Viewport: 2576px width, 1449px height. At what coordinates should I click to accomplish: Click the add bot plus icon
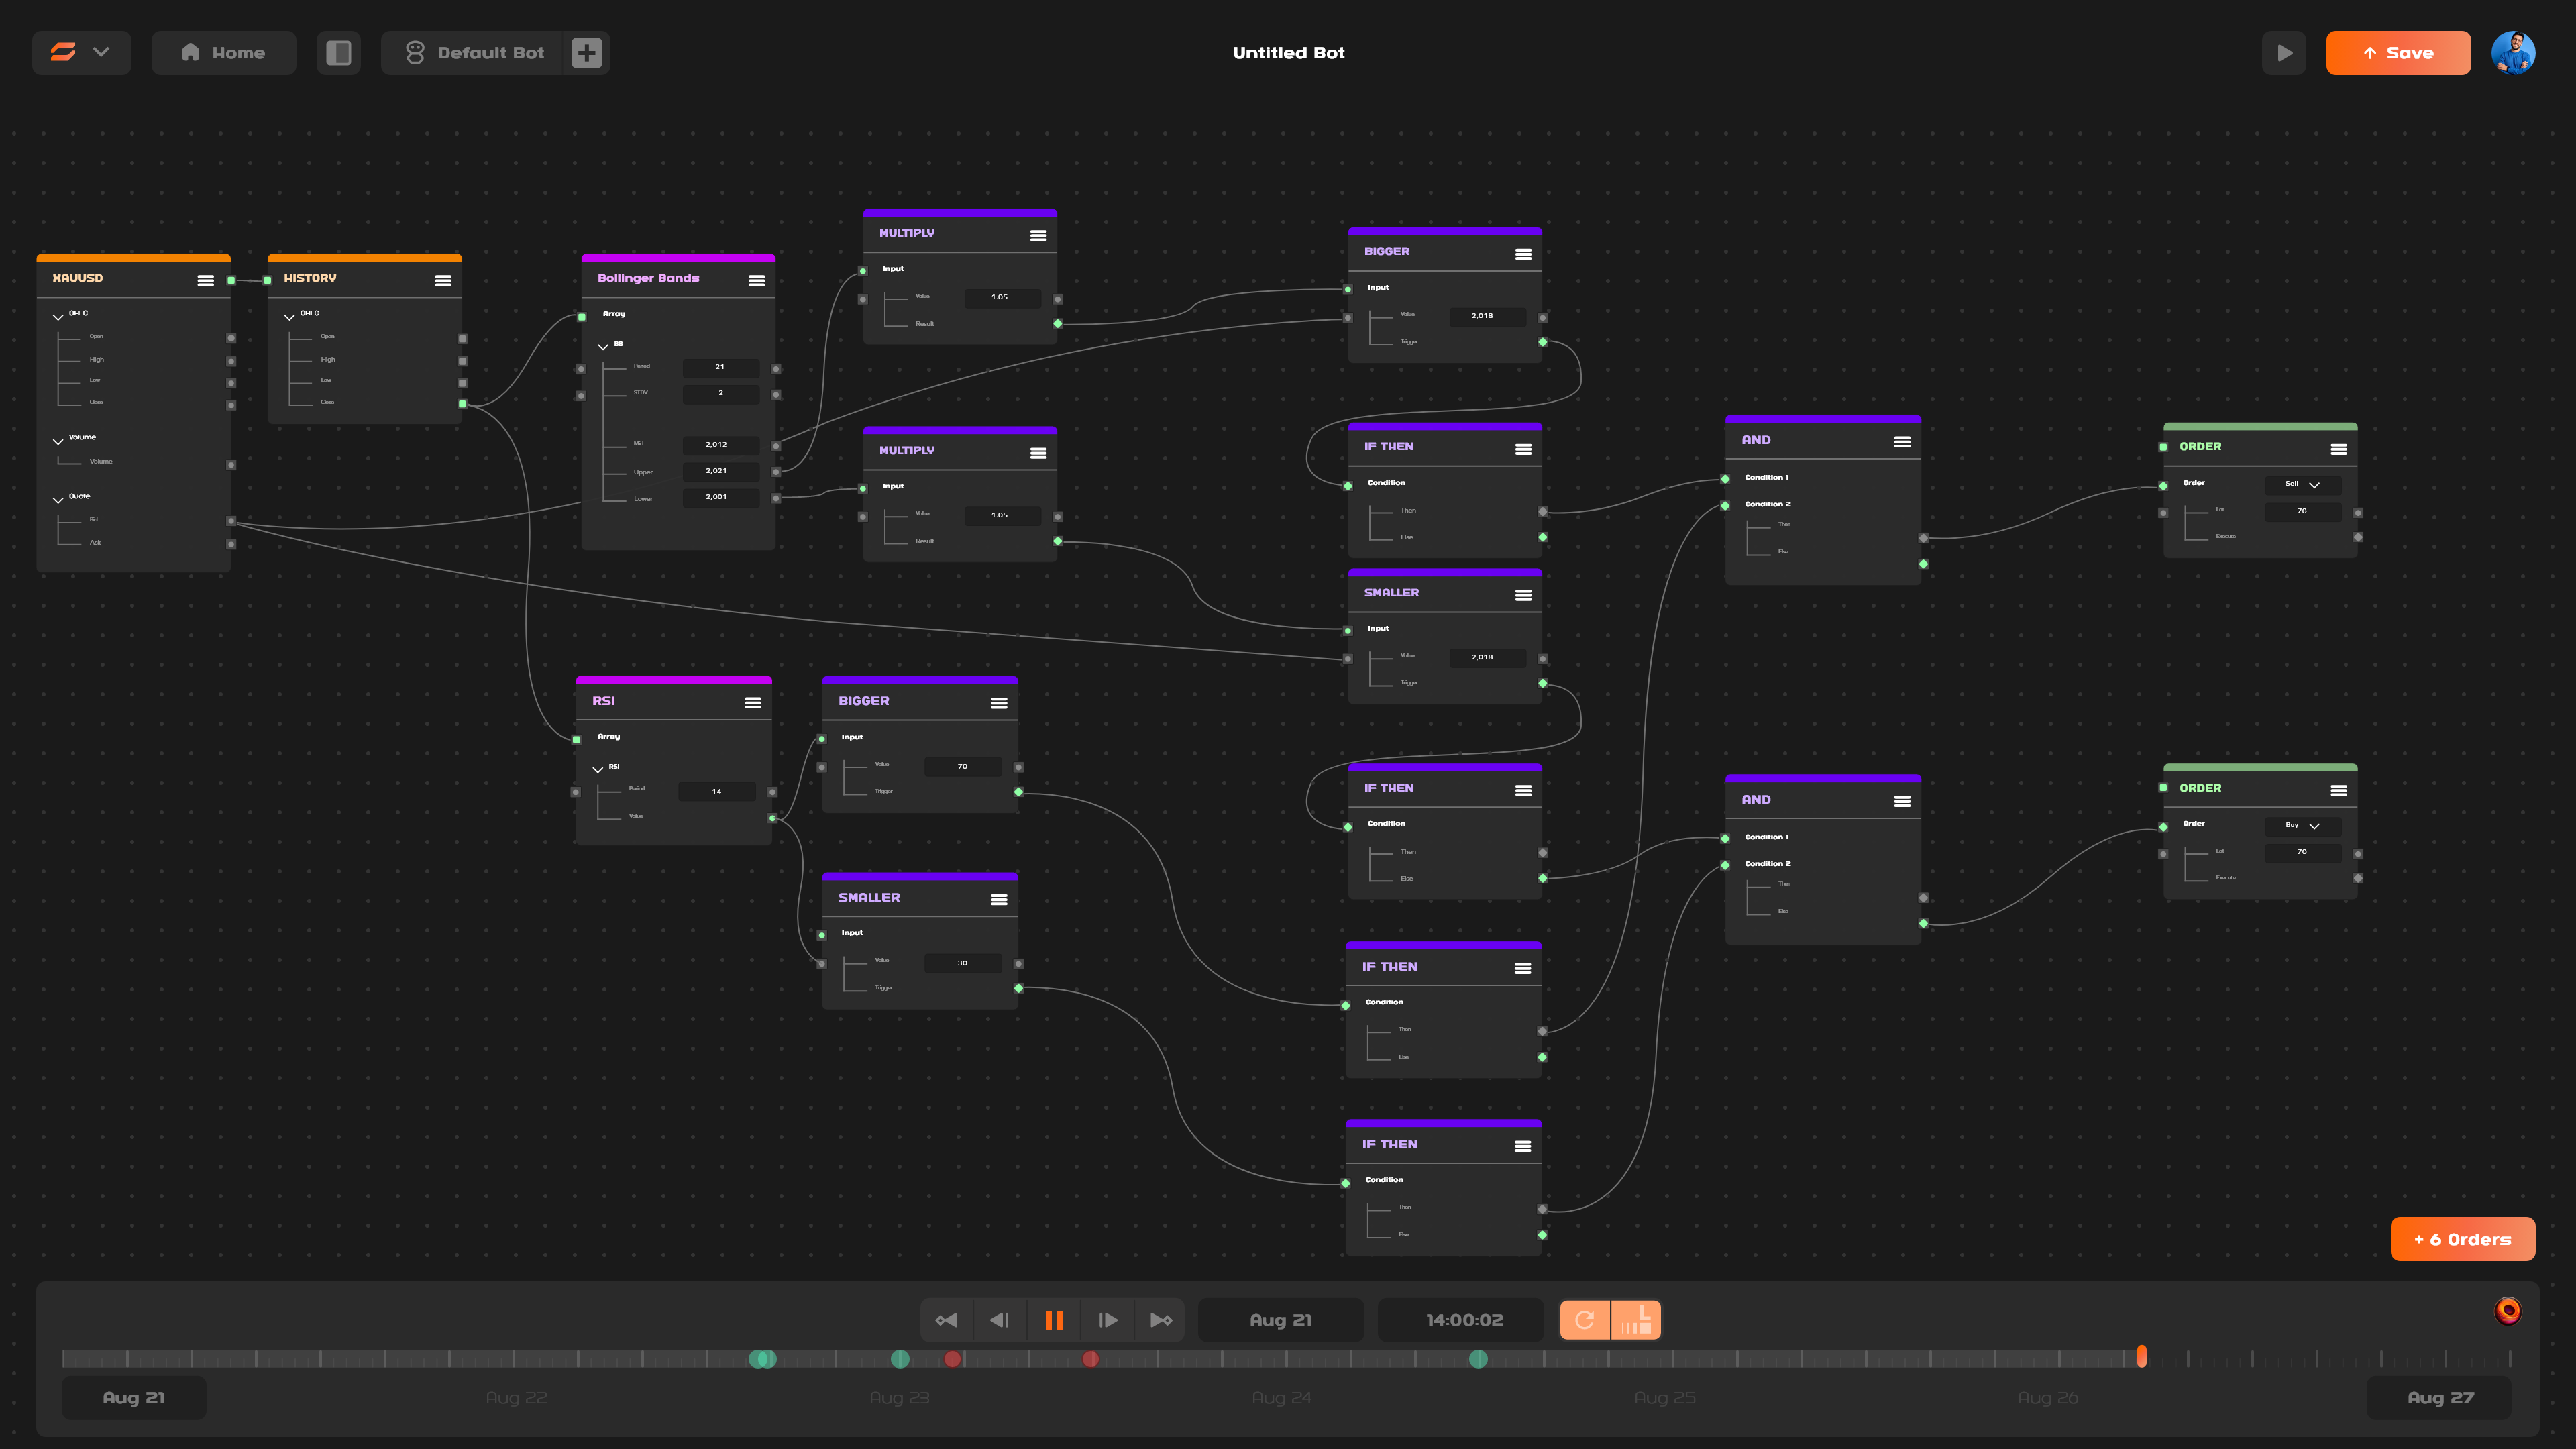click(587, 53)
